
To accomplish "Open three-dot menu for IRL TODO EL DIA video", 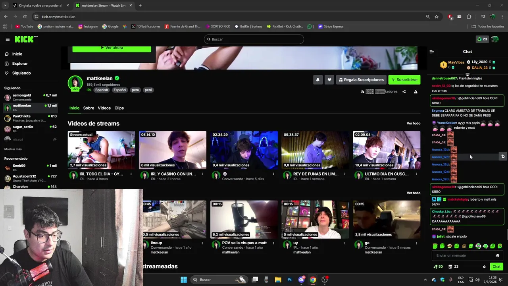I will point(131,174).
